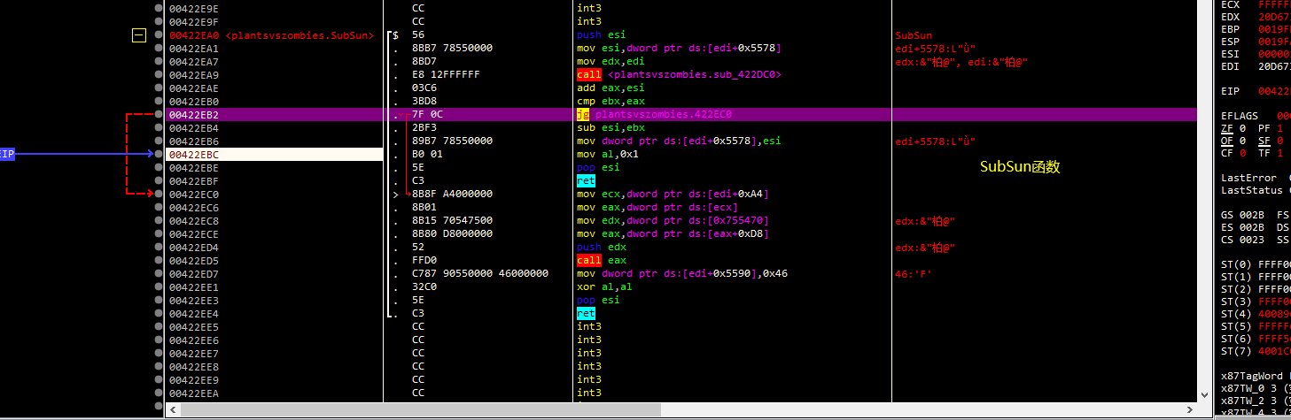
Task: Click the horizontal scrollbar thumb of disassembly
Action: tap(421, 410)
